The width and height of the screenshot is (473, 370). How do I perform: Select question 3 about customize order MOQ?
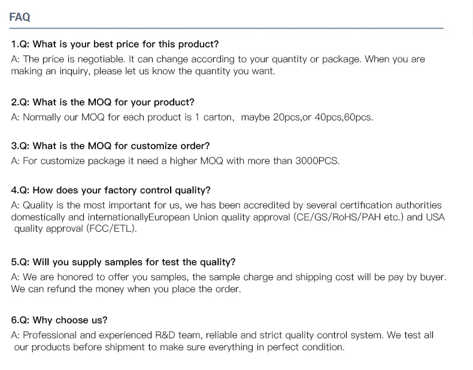tap(110, 146)
